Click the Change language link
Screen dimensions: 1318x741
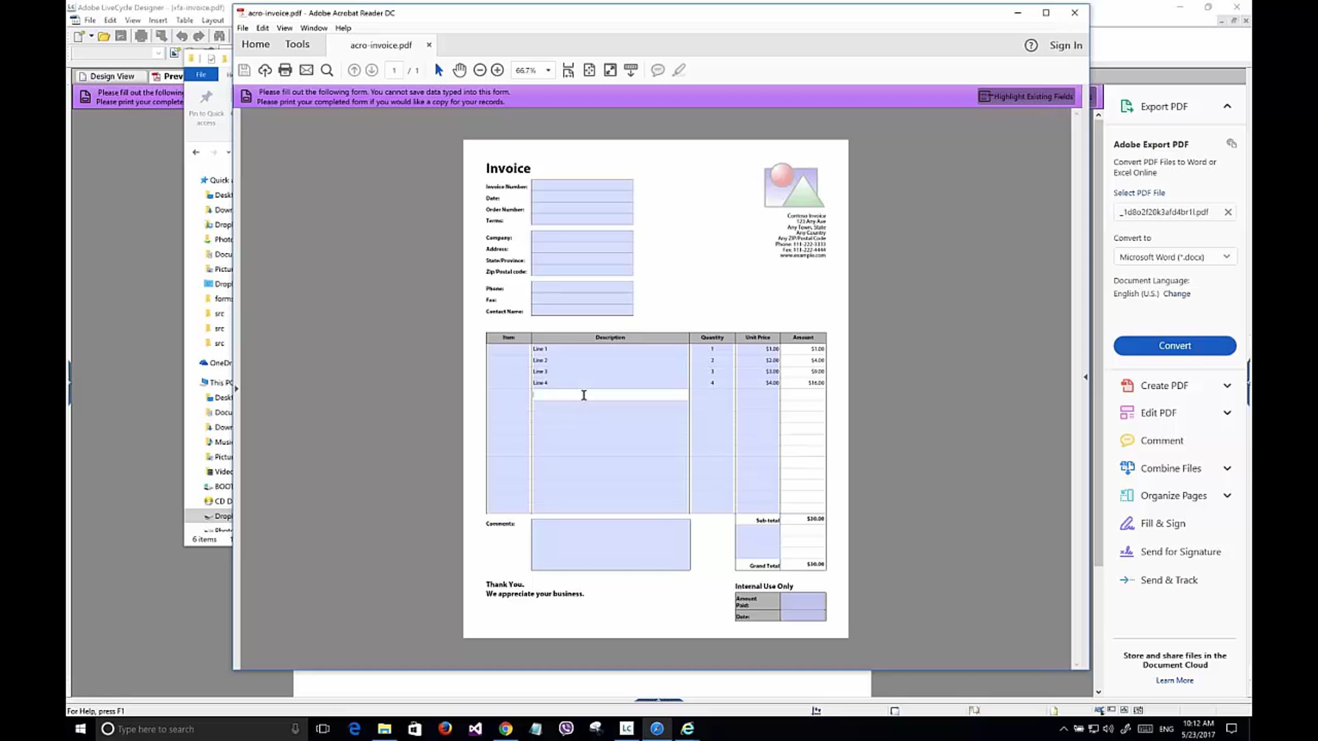tap(1177, 294)
